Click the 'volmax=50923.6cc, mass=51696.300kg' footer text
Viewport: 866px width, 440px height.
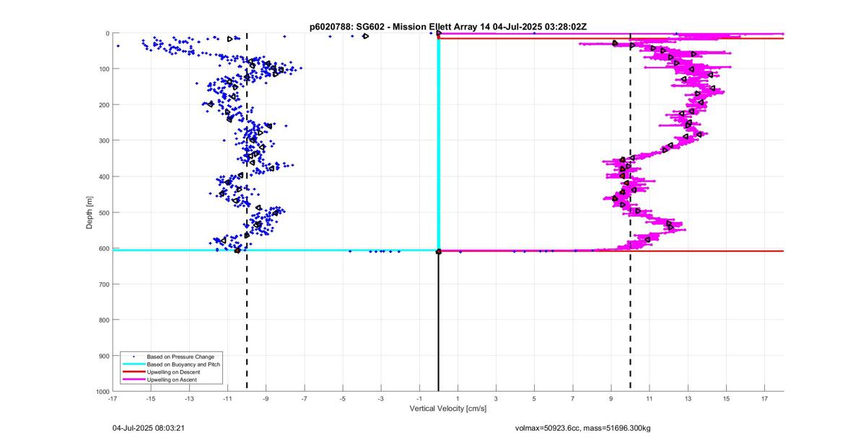coord(582,428)
